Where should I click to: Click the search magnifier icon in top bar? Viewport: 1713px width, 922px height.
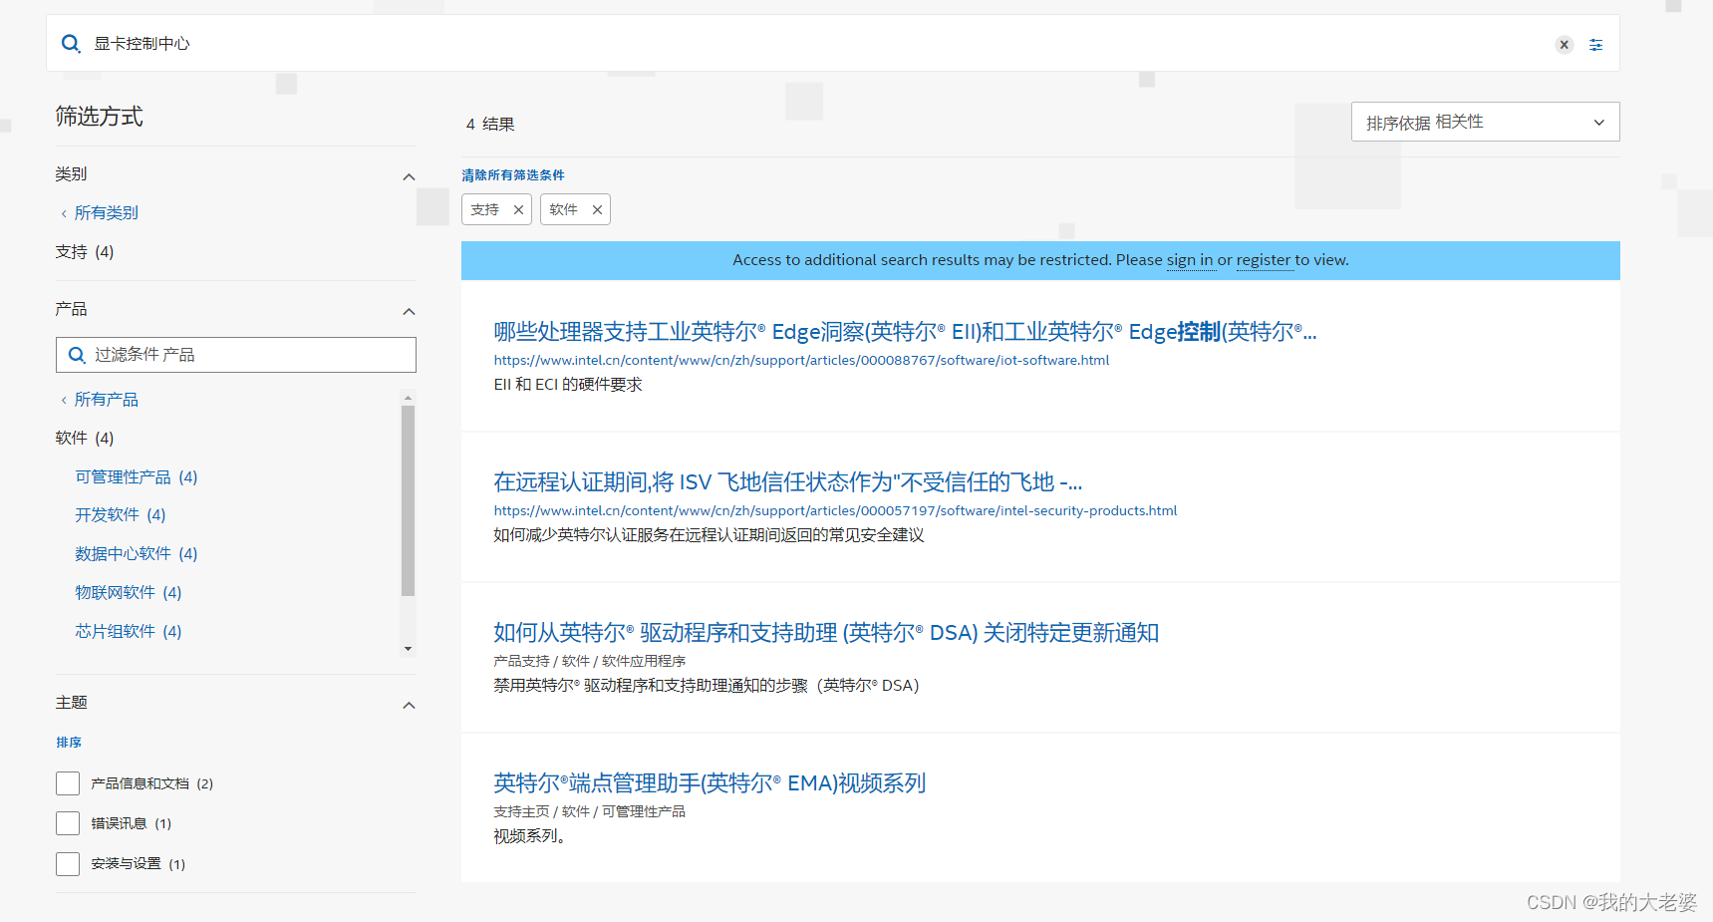[x=71, y=44]
